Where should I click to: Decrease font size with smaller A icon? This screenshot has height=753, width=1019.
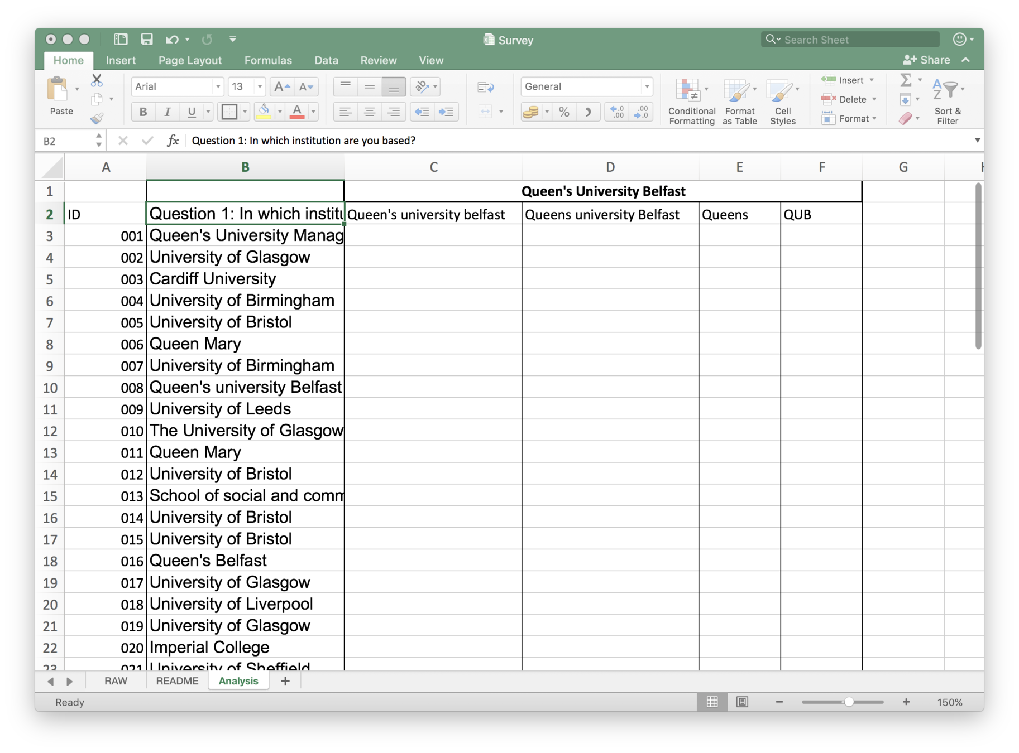click(306, 86)
